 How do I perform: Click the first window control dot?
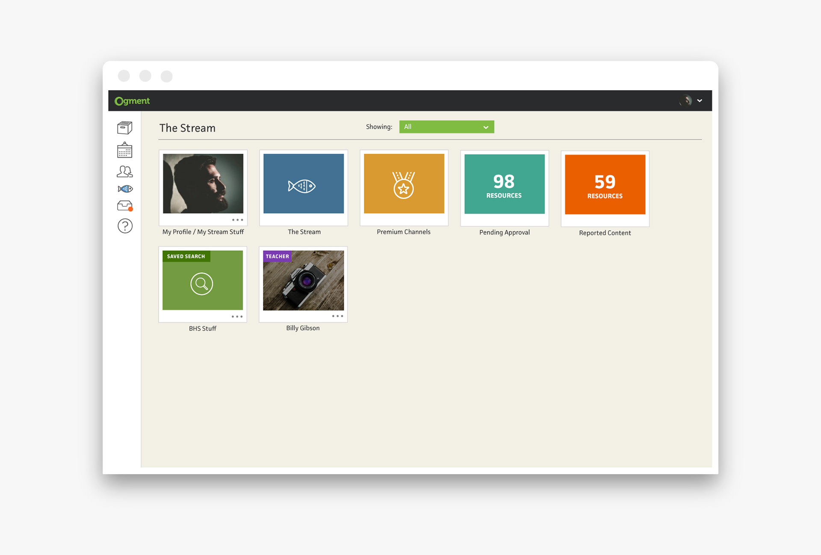(x=124, y=76)
